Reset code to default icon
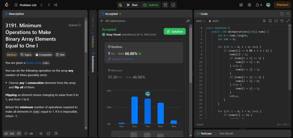Viewport: 293px width, 138px height. [x=282, y=21]
